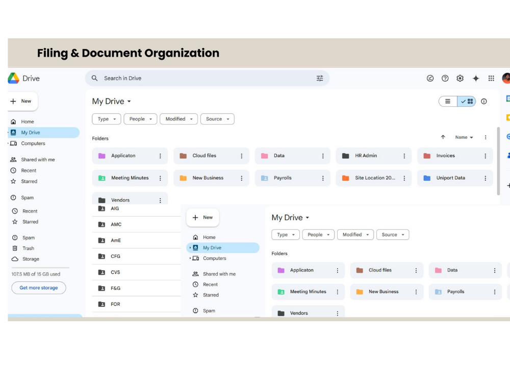Viewport: 510px width, 383px height.
Task: Open the Modified filter dropdown
Action: (x=178, y=119)
